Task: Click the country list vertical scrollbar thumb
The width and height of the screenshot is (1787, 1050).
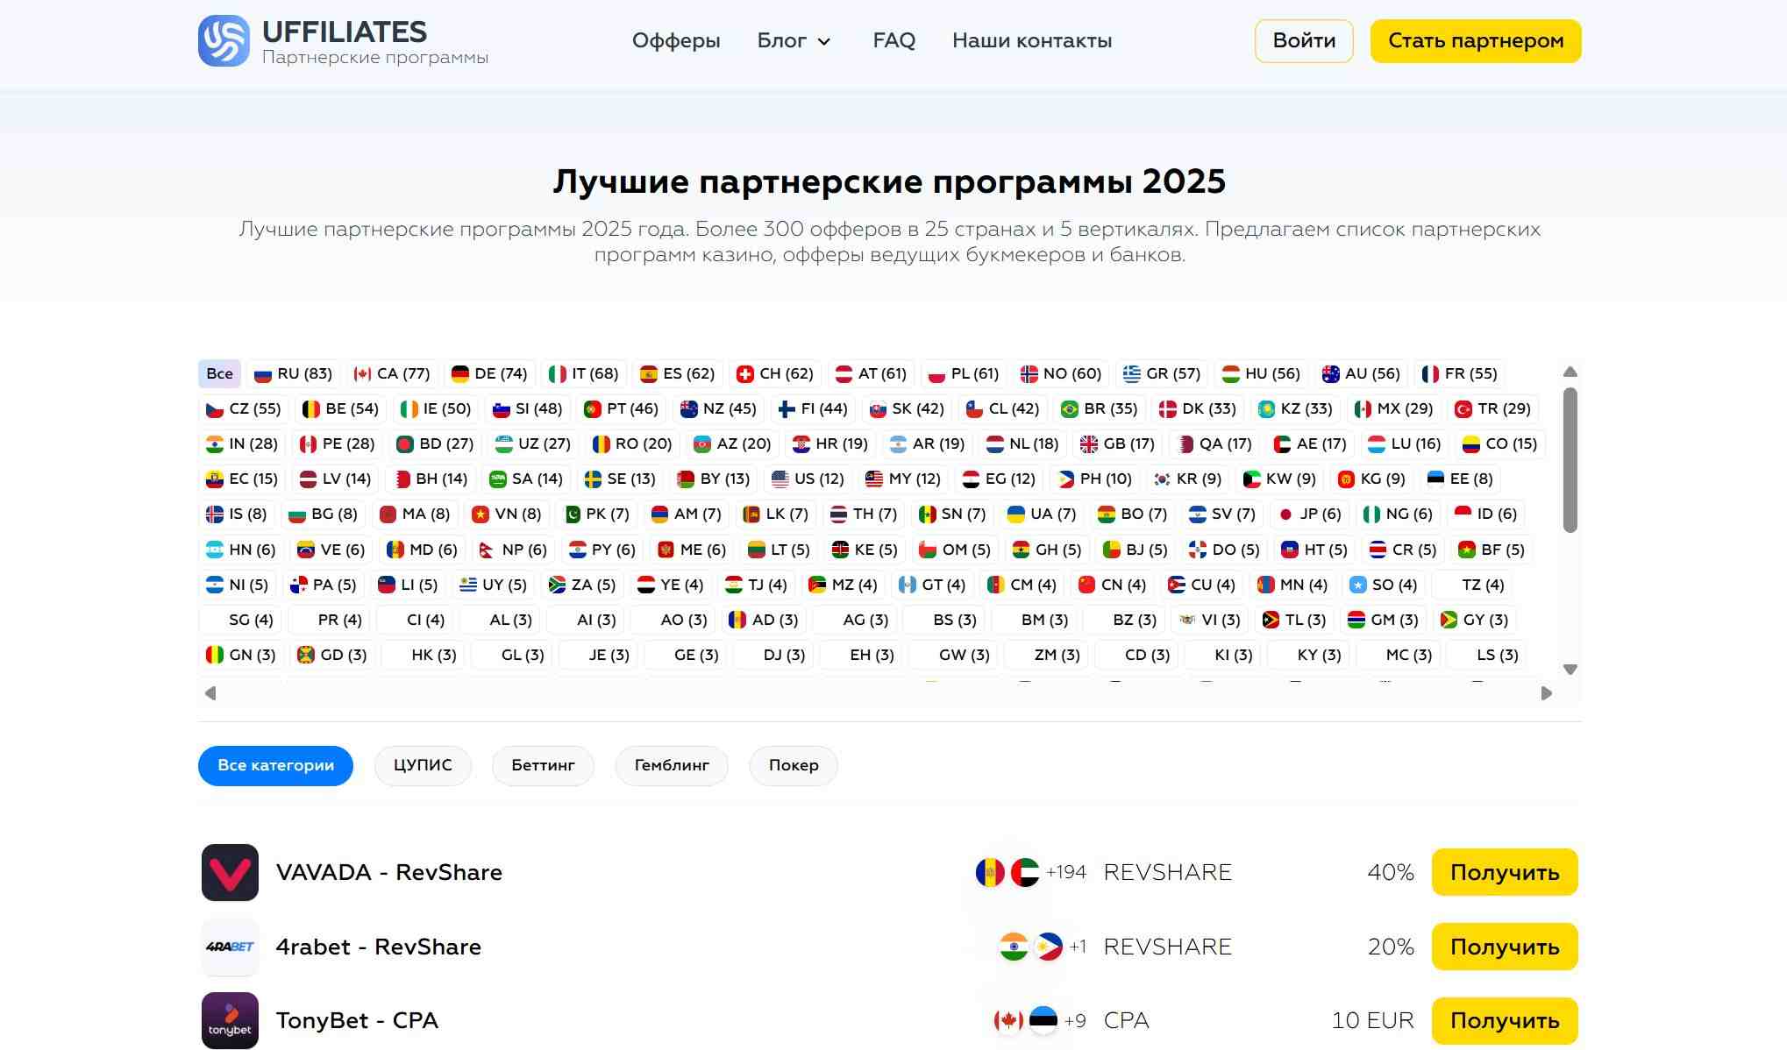Action: (1570, 459)
